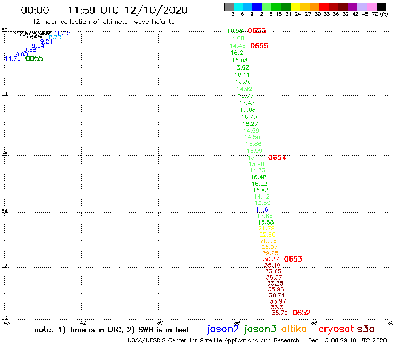The height and width of the screenshot is (345, 393).
Task: Click the wave height value 14.92
Action: [244, 89]
